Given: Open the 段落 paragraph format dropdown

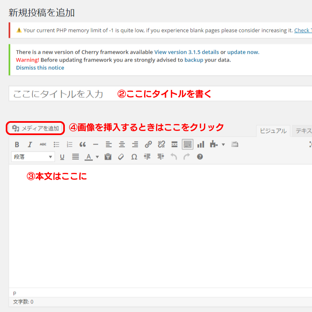Looking at the screenshot, I should coord(33,157).
